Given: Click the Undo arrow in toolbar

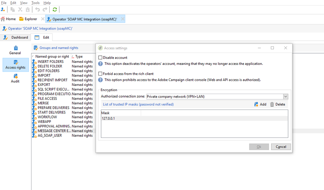Looking at the screenshot, I should (38, 10).
